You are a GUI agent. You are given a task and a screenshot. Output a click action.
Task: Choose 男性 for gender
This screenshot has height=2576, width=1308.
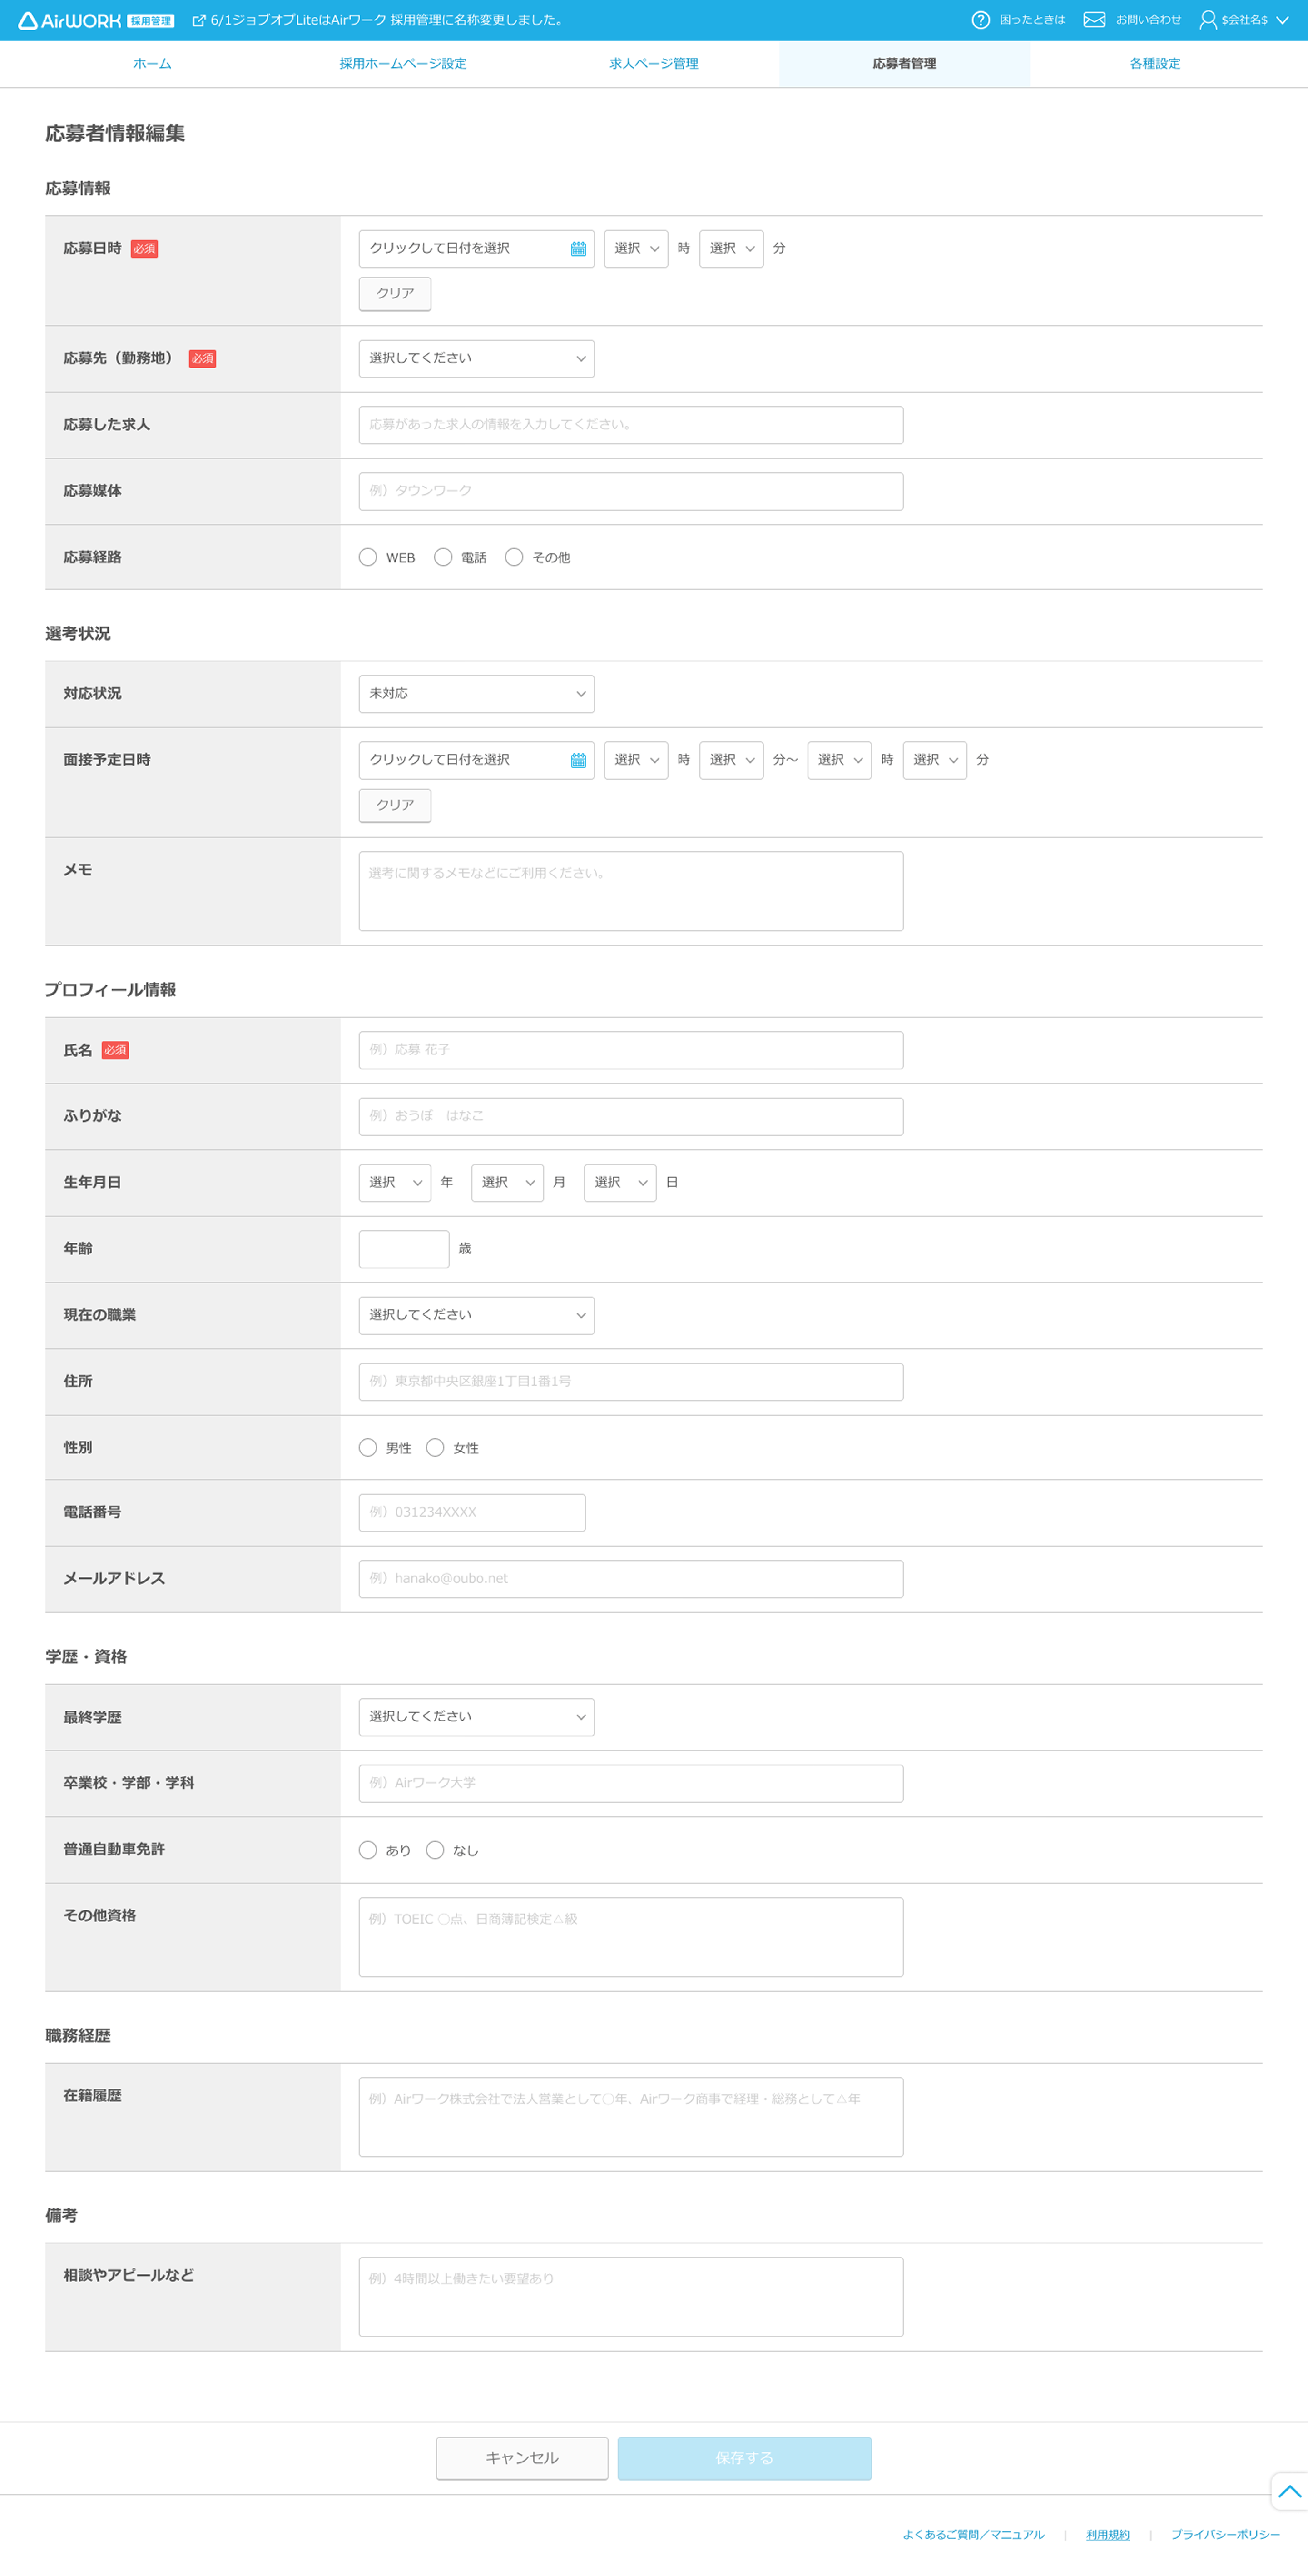click(368, 1447)
